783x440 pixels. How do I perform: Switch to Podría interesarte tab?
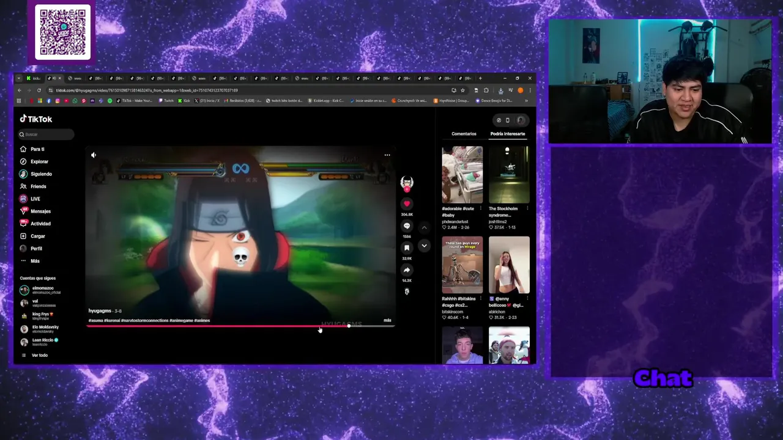508,134
